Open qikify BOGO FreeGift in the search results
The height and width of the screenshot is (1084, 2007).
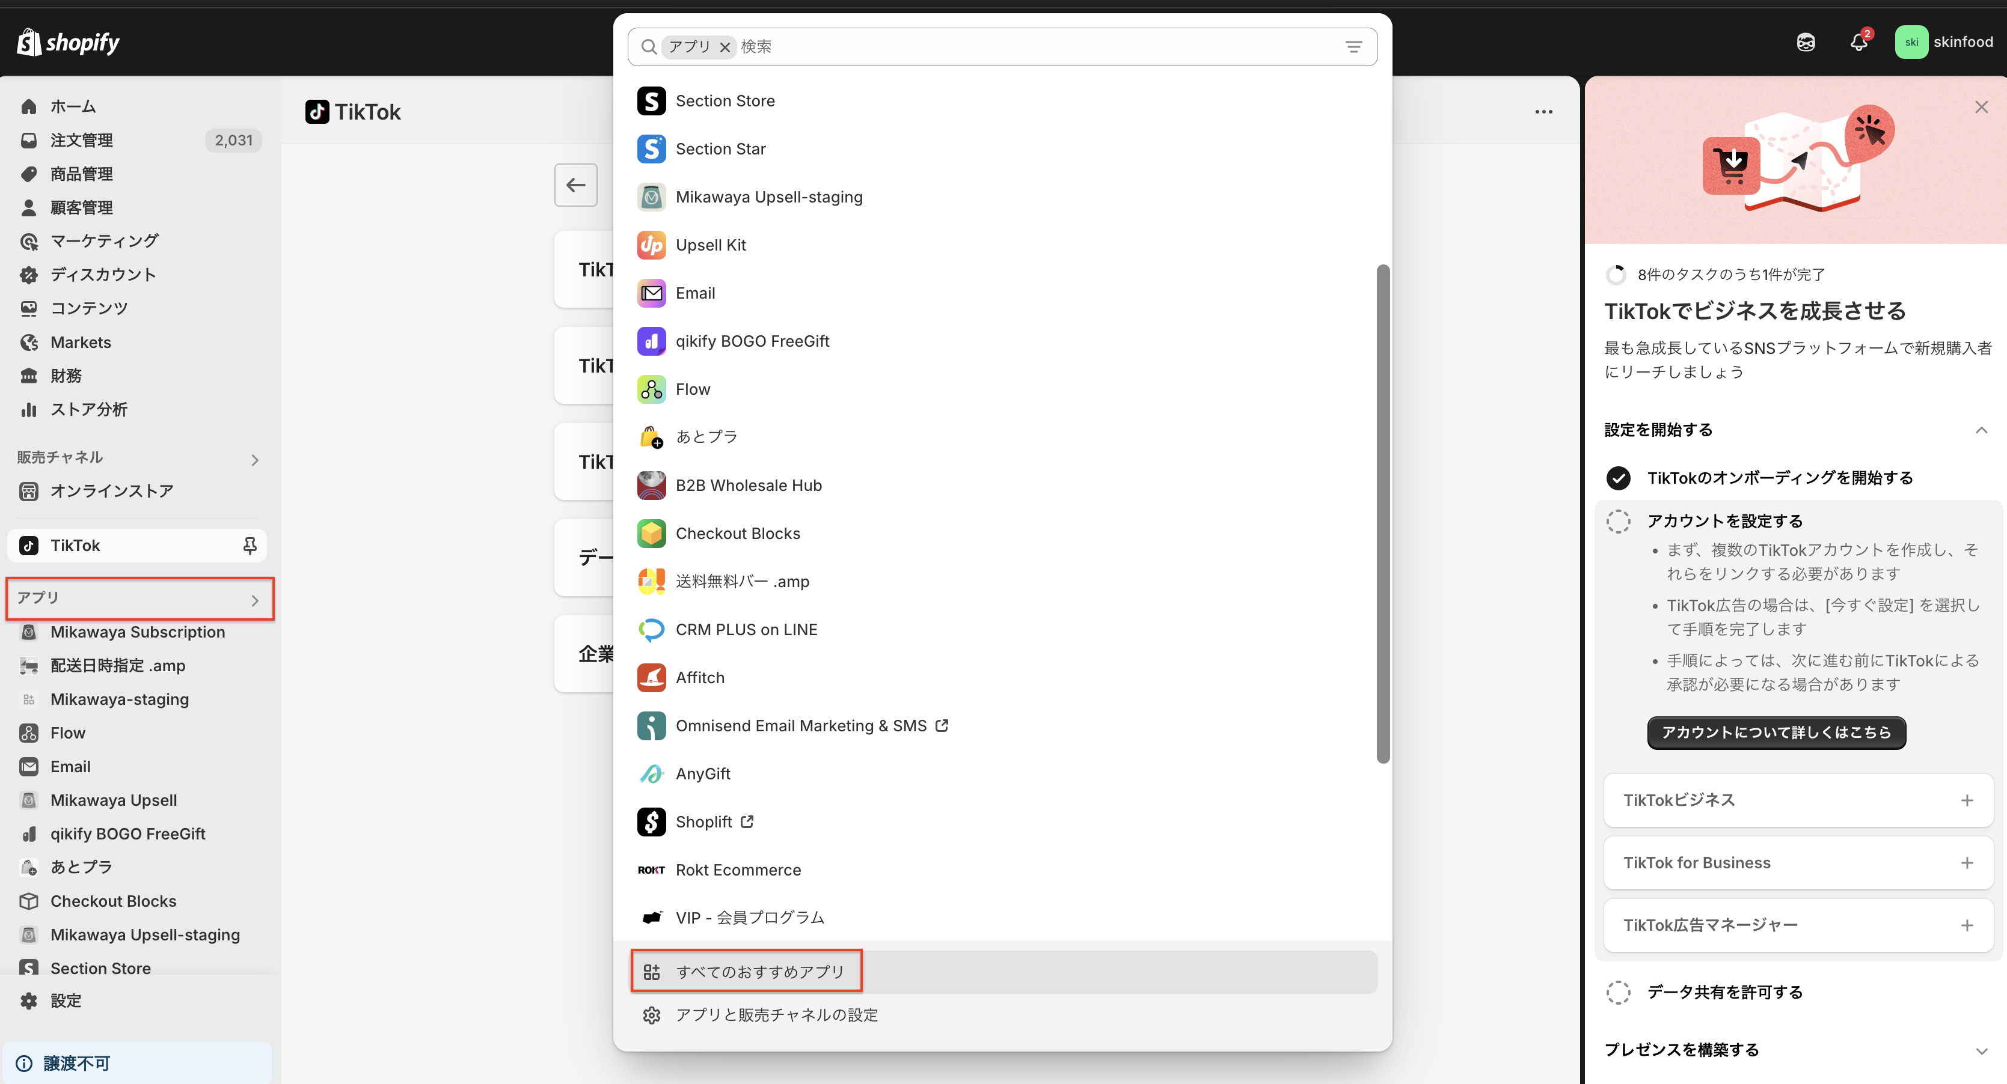[1002, 341]
